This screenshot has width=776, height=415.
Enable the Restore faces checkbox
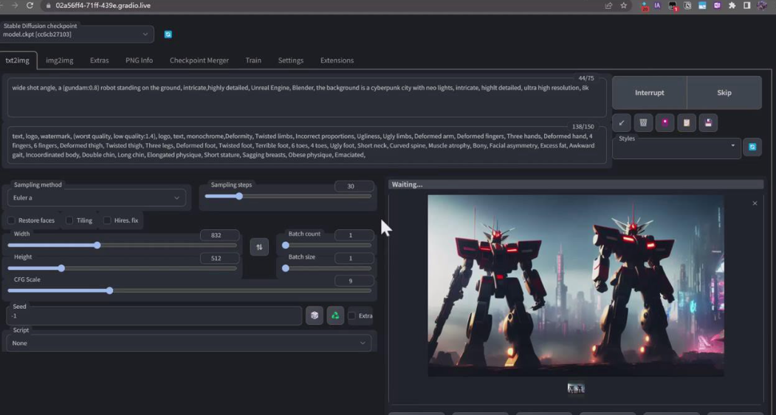click(x=12, y=220)
